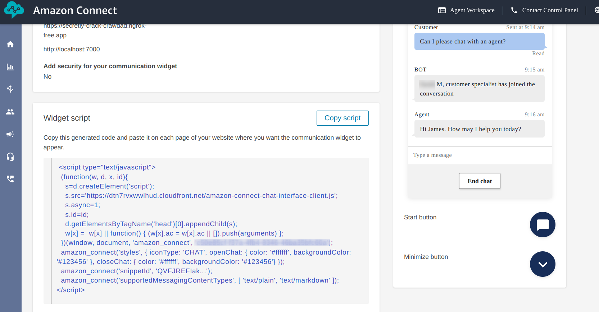
Task: Click the phone numbers sidebar icon
Action: pos(10,179)
